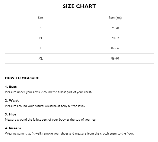Viewport: 158px width, 142px height.
Task: Click the 86-90 bust measurement
Action: [115, 59]
